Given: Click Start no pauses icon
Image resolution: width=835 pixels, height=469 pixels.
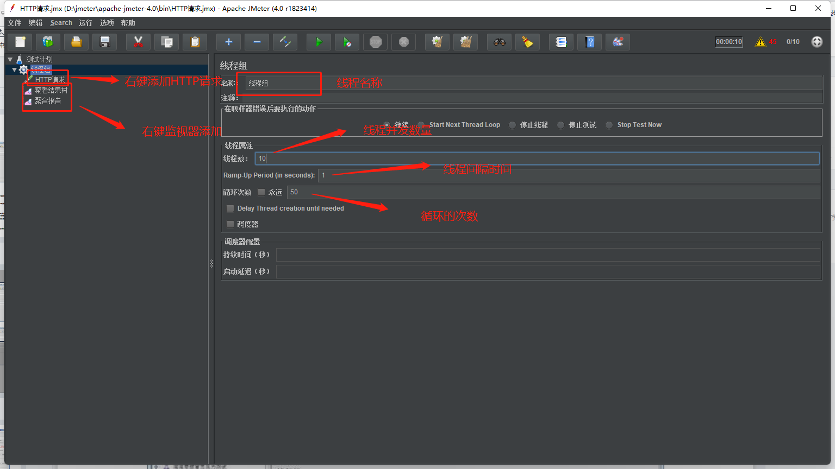Looking at the screenshot, I should [x=347, y=42].
